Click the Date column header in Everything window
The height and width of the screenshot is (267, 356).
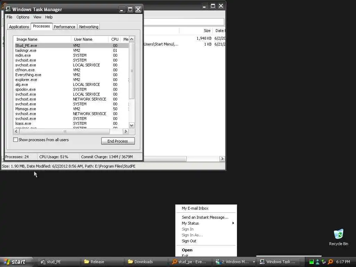pyautogui.click(x=219, y=31)
